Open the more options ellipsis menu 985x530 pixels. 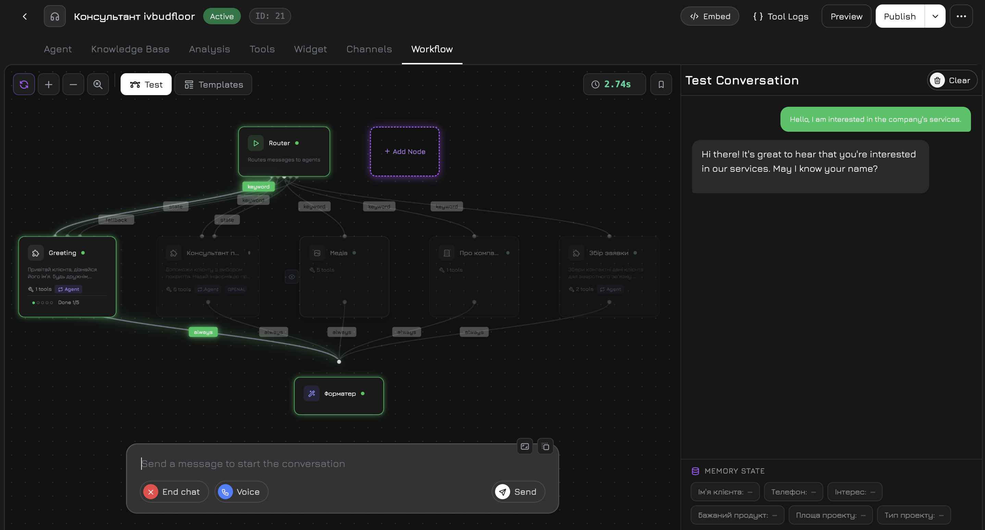click(x=961, y=16)
